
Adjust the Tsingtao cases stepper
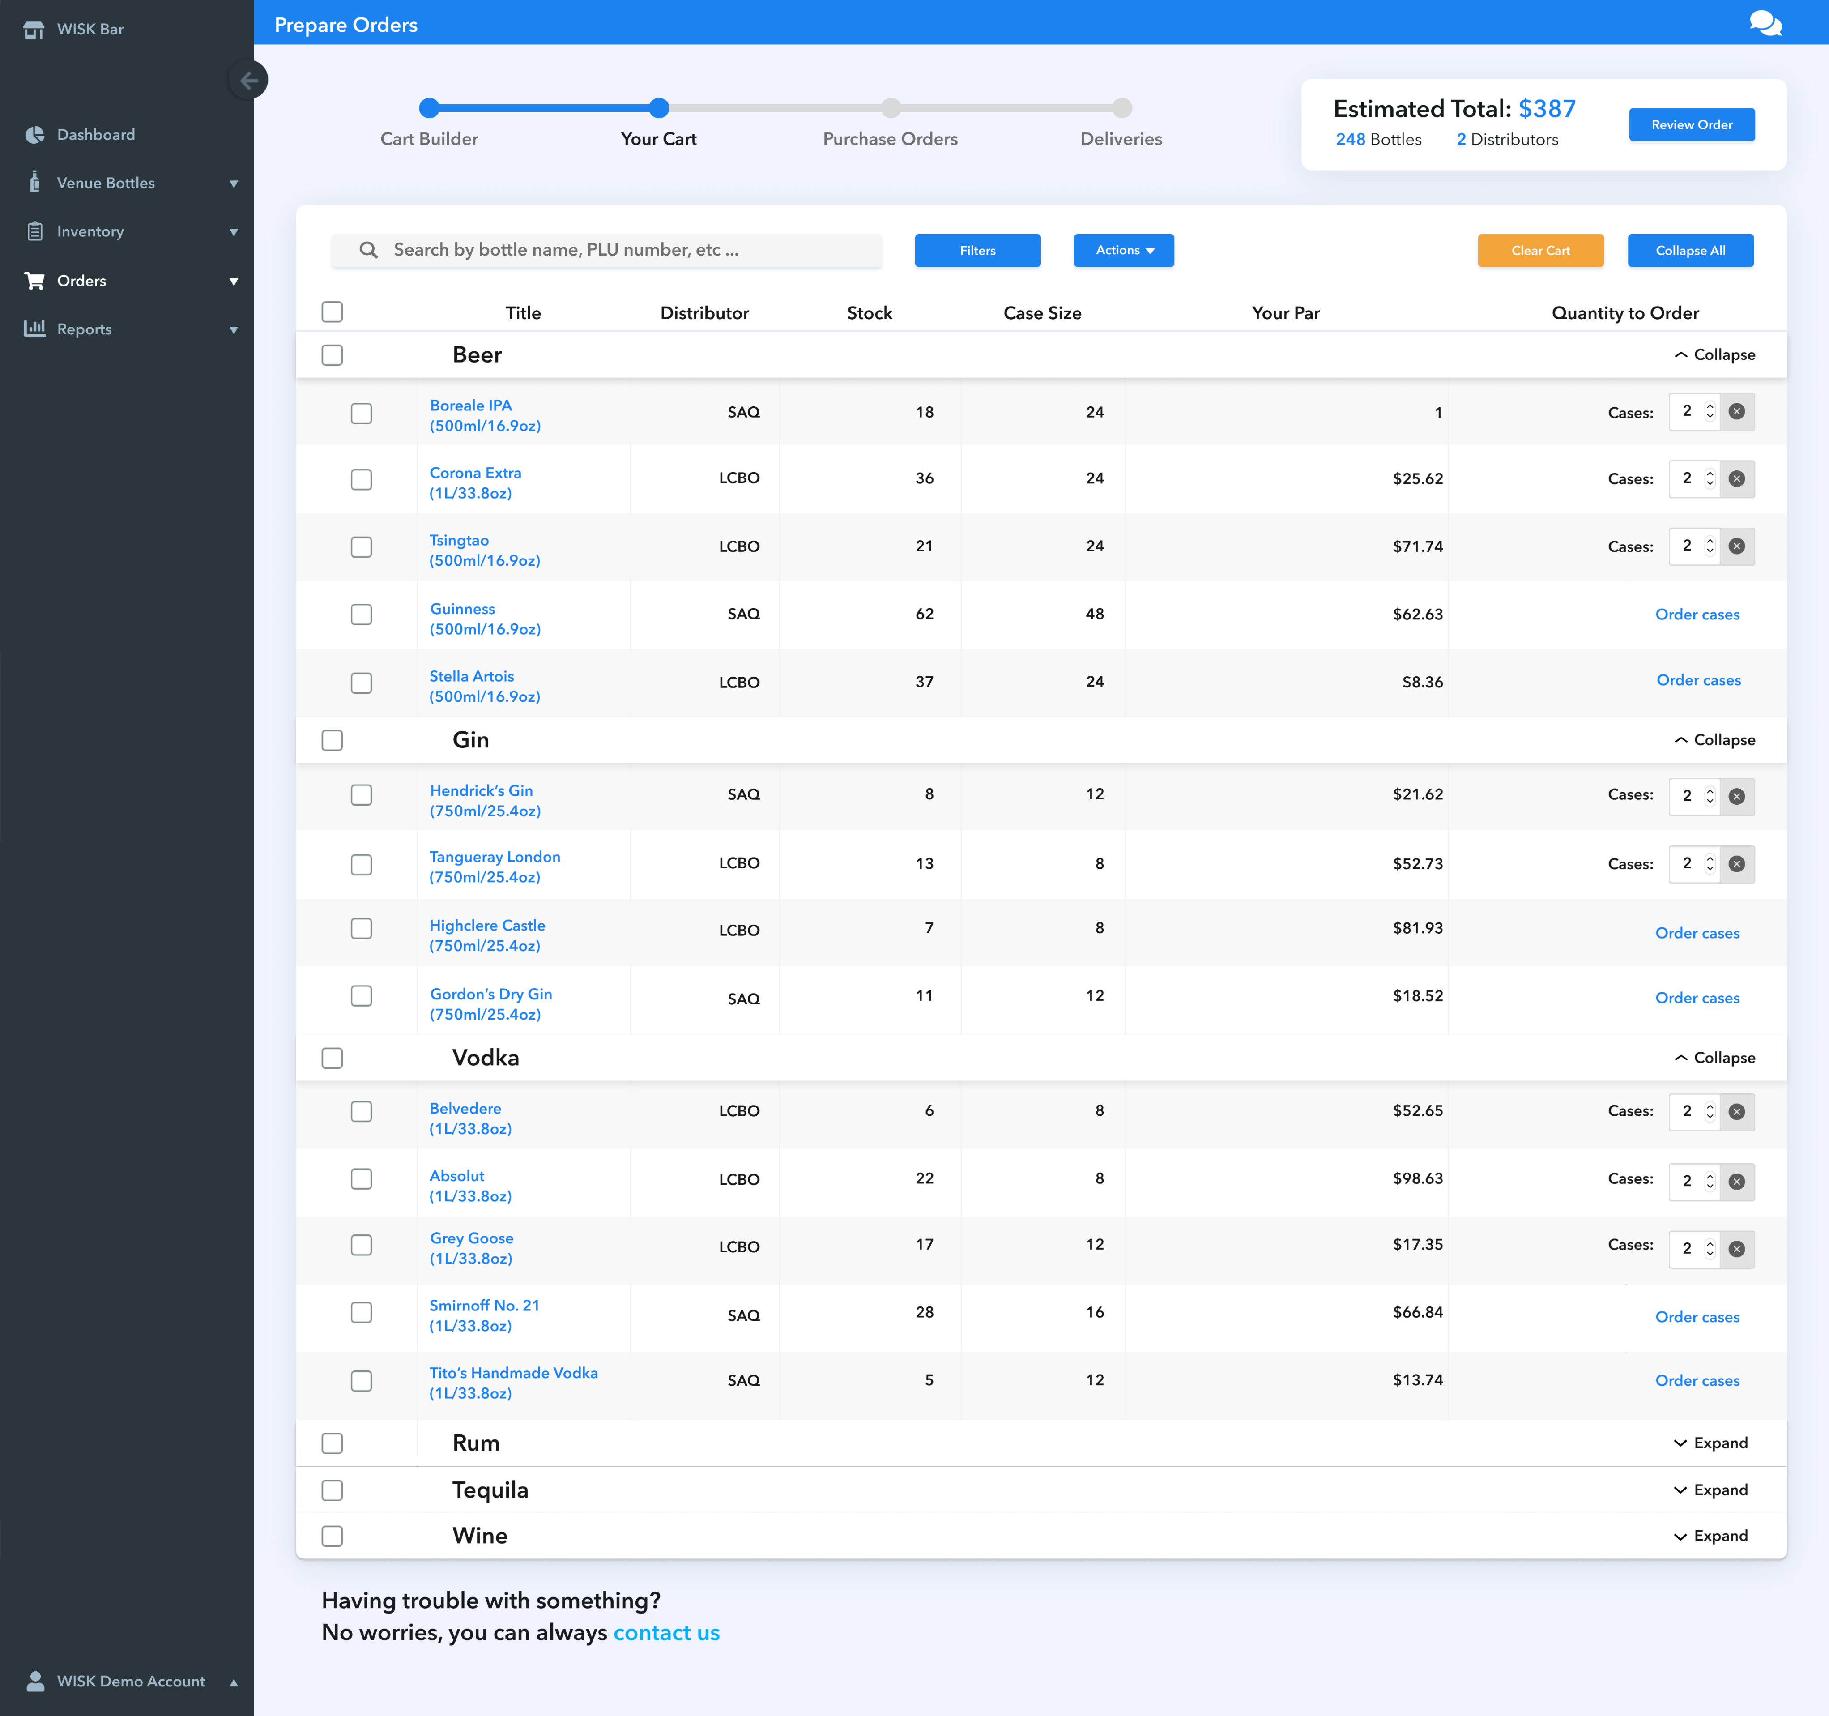1710,546
